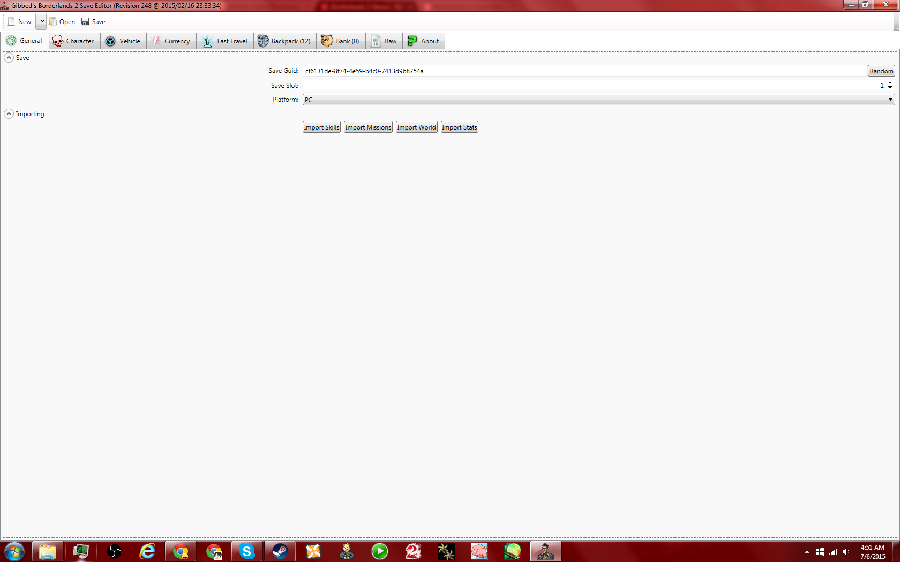Show the About tab
Image resolution: width=900 pixels, height=562 pixels.
pos(424,41)
